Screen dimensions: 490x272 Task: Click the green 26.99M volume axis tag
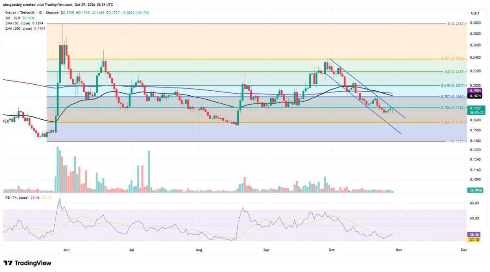pos(475,189)
